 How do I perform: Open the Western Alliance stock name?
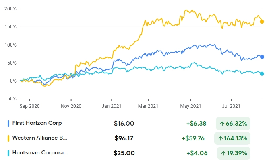point(40,138)
